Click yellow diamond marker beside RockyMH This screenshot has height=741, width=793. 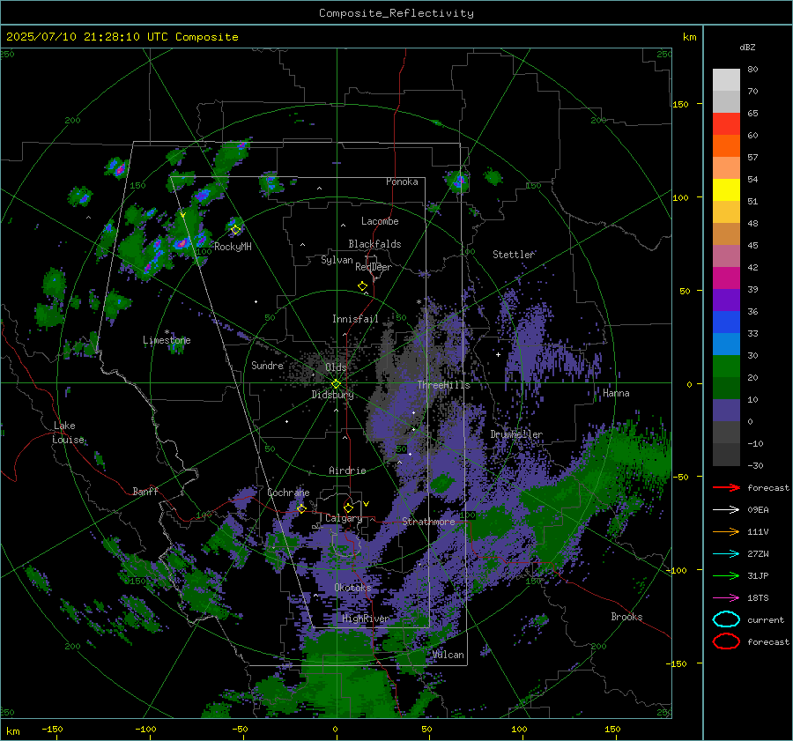[235, 230]
